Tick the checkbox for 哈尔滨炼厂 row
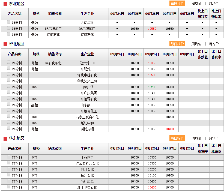The width and height of the screenshot is (224, 192). pos(9,28)
